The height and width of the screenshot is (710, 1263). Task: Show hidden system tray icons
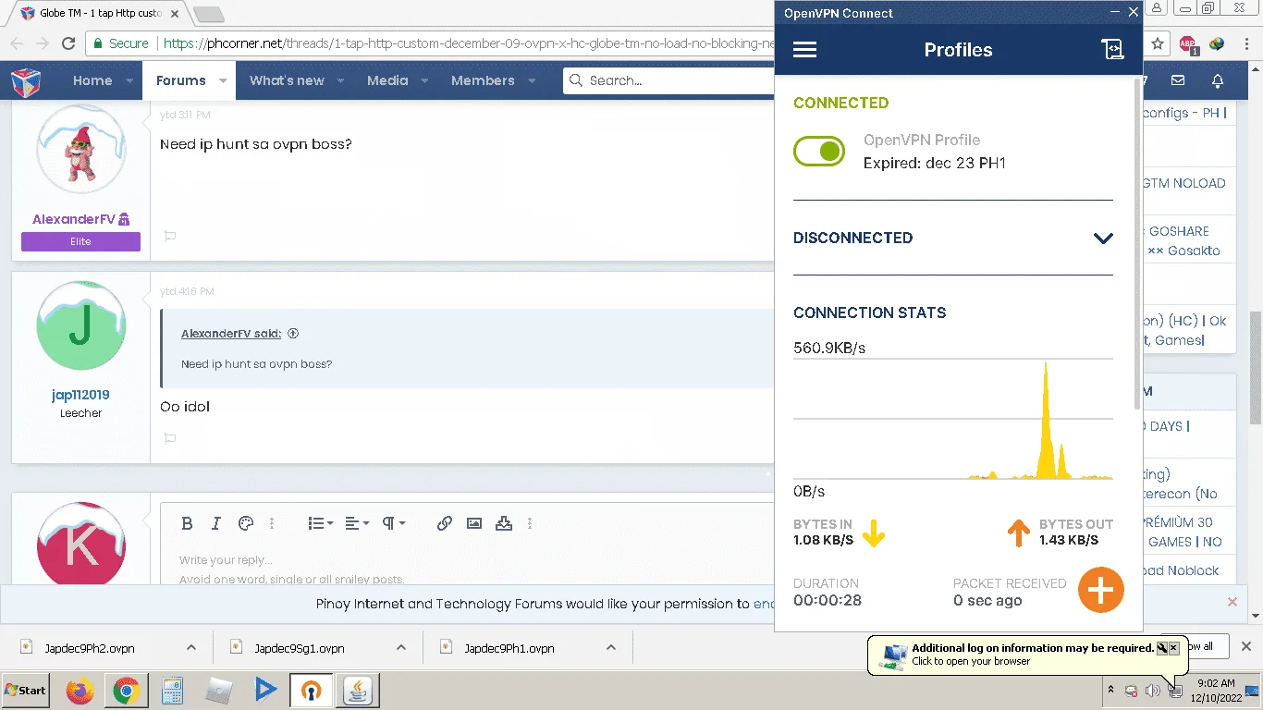(1110, 691)
